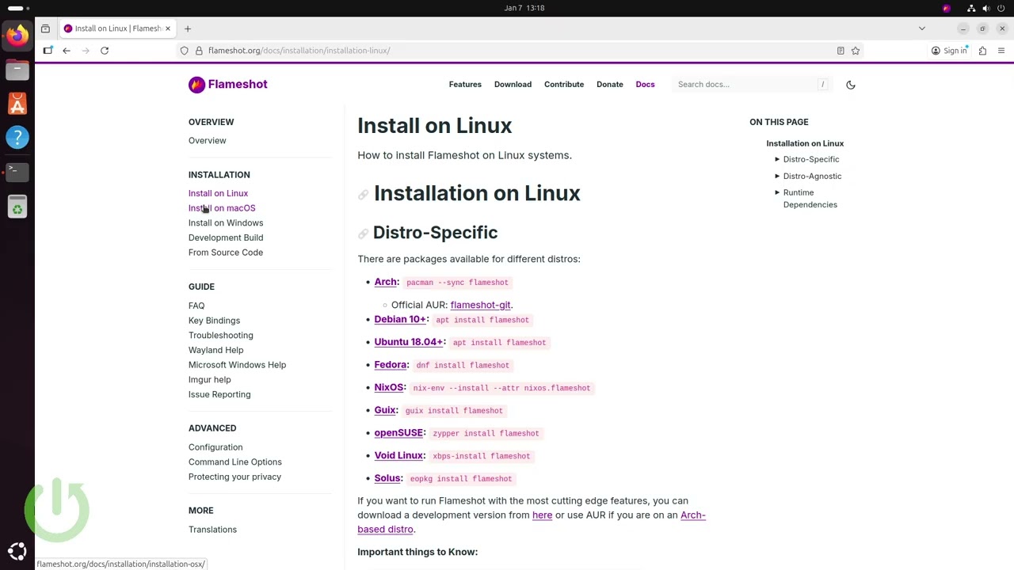Open Install on macOS sidebar link

coord(222,208)
